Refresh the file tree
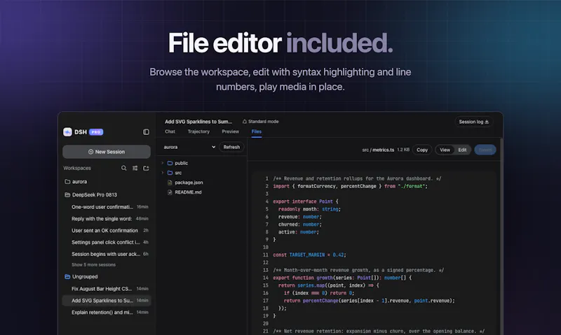Viewport: 561px width, 335px height. 231,147
